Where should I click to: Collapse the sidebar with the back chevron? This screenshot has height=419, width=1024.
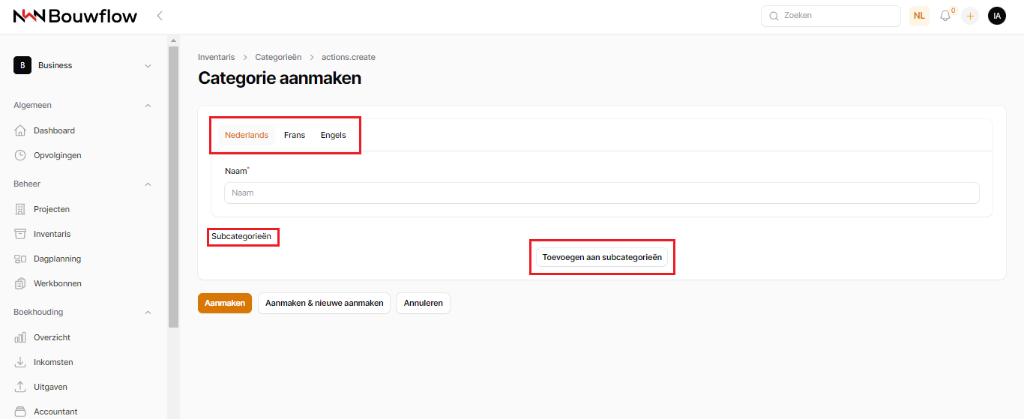[160, 16]
